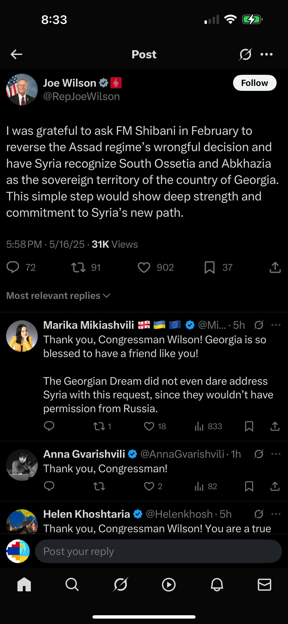
Task: Switch to the Search tab
Action: click(72, 584)
